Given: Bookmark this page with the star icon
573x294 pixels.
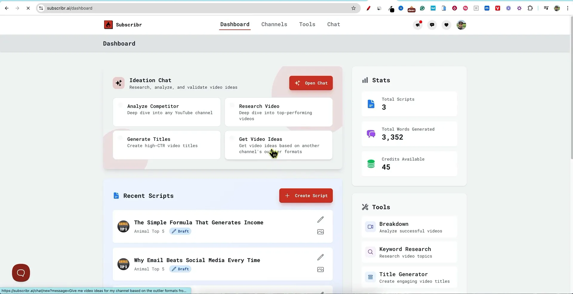Looking at the screenshot, I should [x=354, y=8].
